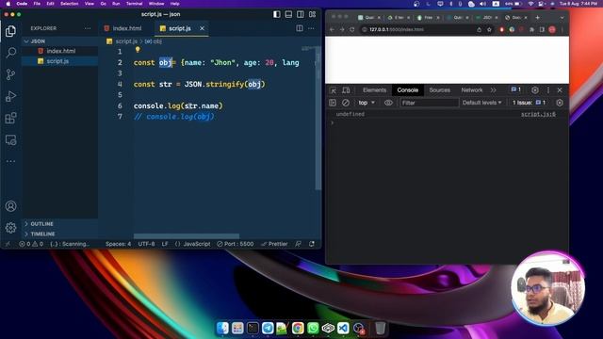Click the console Filter input
This screenshot has height=339, width=603.
coord(430,103)
